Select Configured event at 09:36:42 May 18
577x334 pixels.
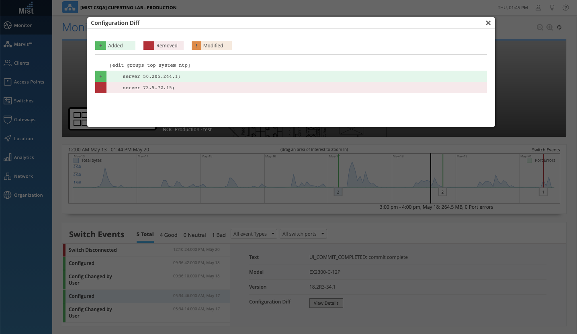coord(146,263)
